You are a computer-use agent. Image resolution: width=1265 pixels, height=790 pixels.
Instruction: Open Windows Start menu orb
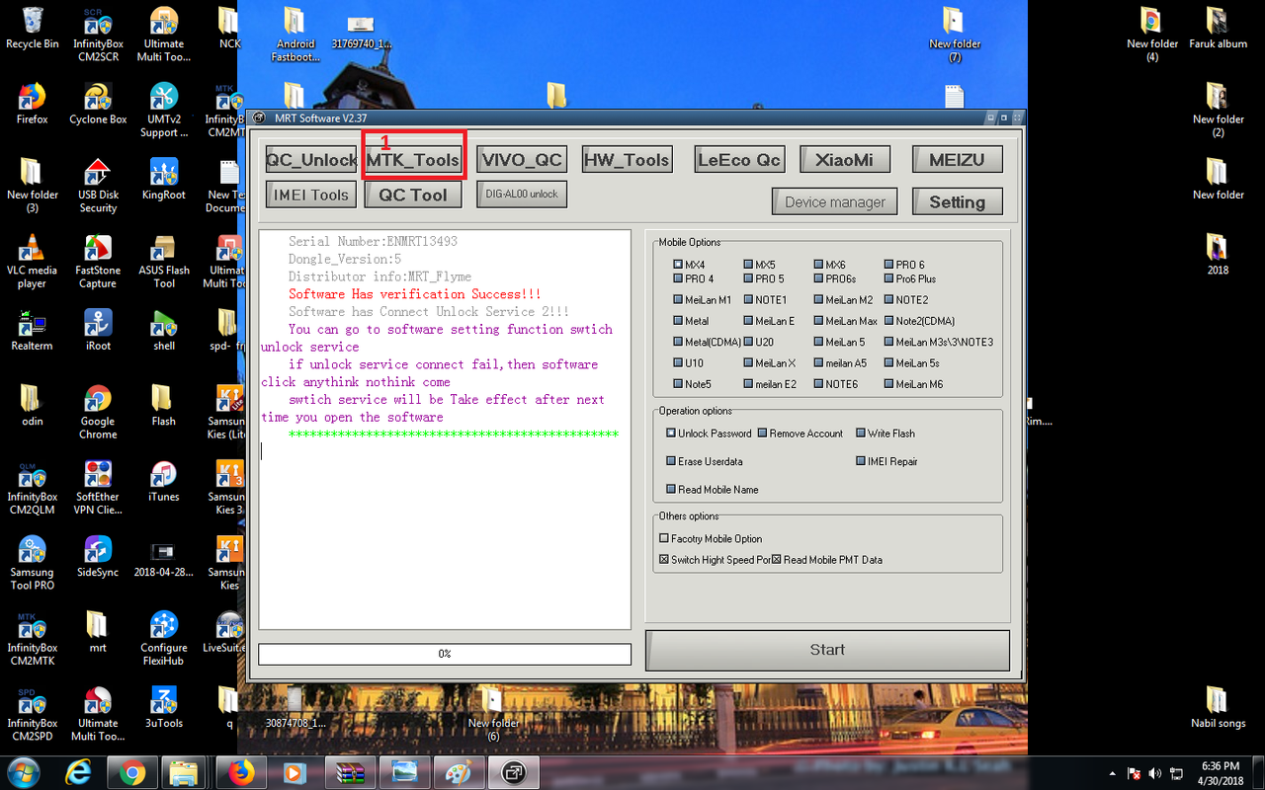click(23, 771)
